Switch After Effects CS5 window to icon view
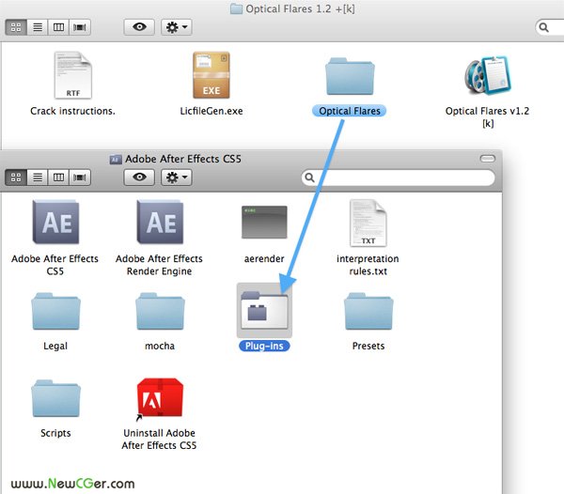Image resolution: width=564 pixels, height=494 pixels. point(16,178)
